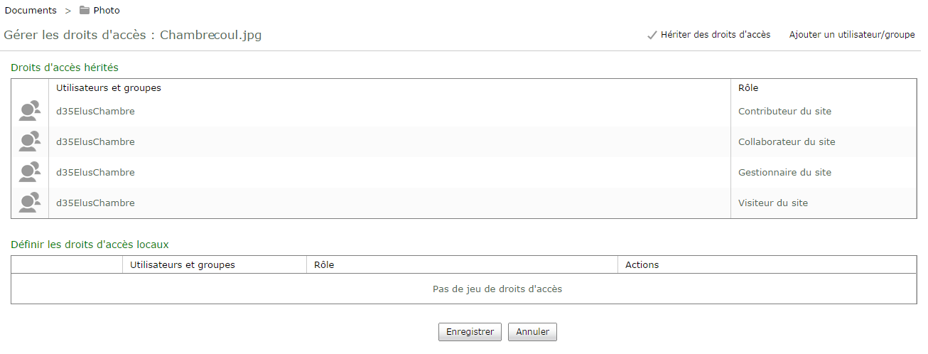Toggle Hériter des droits d'accès
The height and width of the screenshot is (354, 928).
click(708, 35)
